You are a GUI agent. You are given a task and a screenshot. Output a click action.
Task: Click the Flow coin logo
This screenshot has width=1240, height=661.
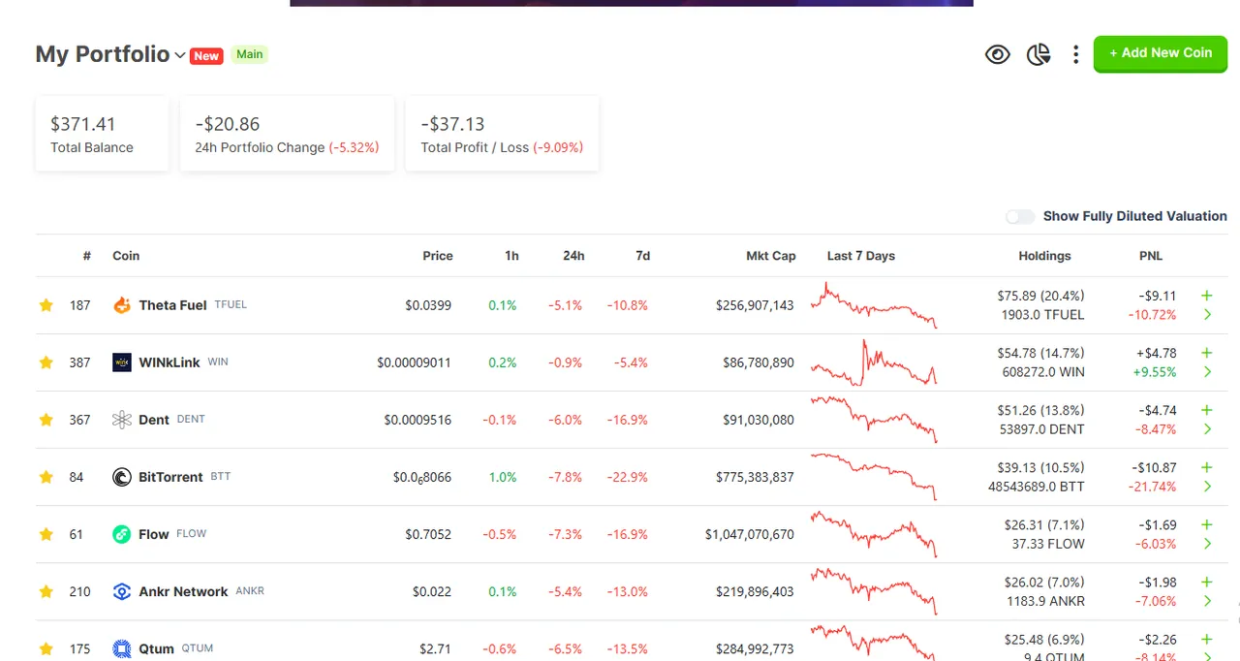122,534
